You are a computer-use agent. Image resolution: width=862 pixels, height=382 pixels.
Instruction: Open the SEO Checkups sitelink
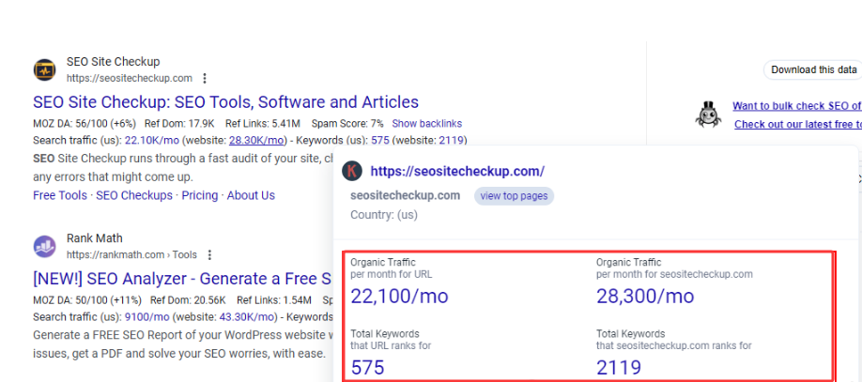click(x=134, y=195)
